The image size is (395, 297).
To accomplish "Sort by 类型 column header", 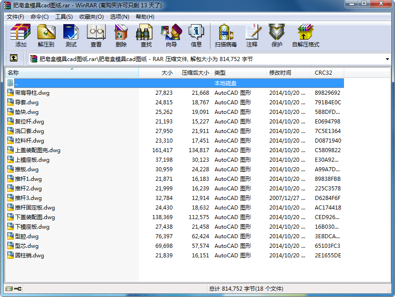I will 239,73.
